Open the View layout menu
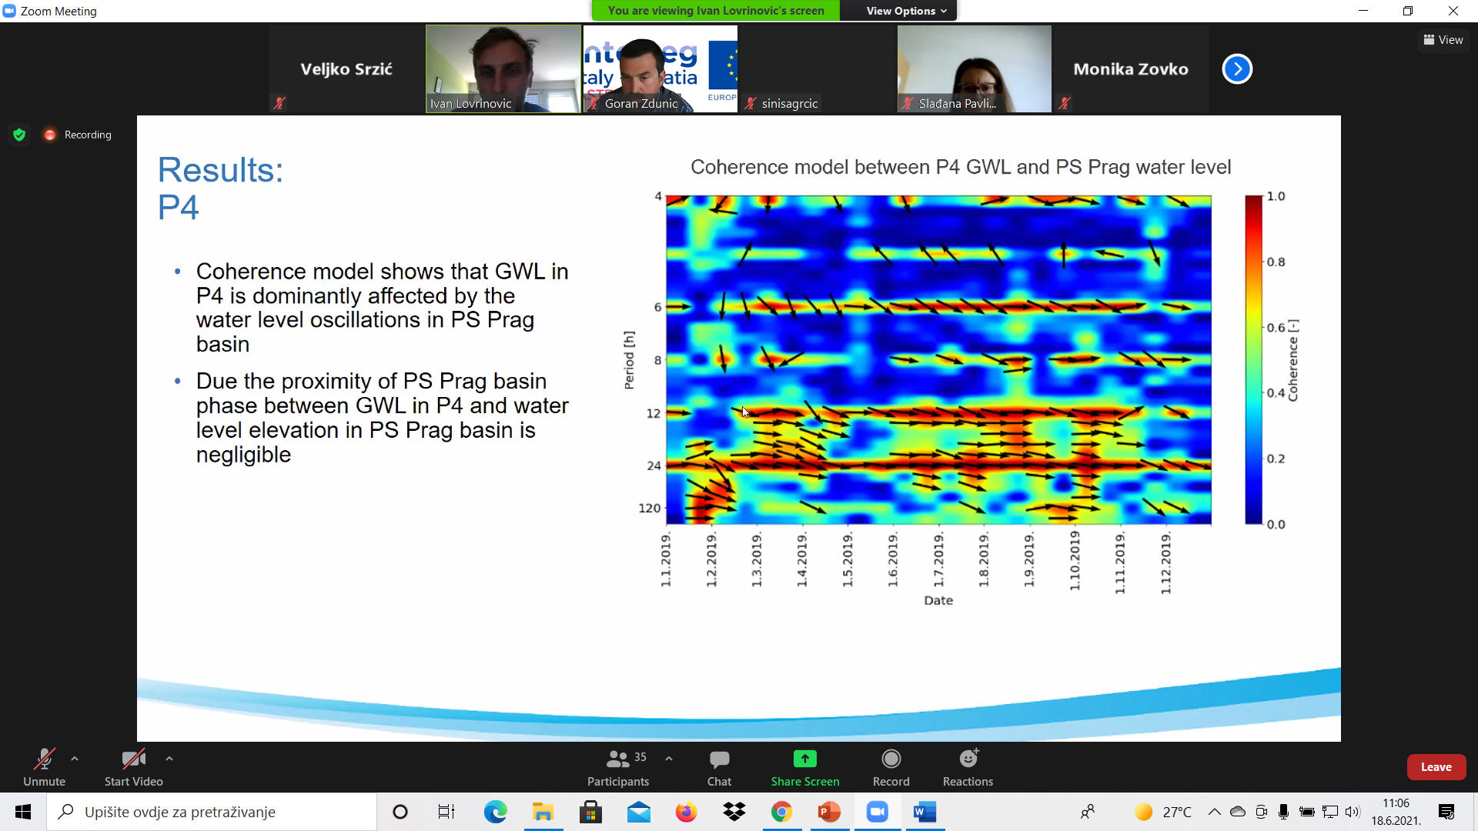This screenshot has height=831, width=1478. [x=1443, y=40]
